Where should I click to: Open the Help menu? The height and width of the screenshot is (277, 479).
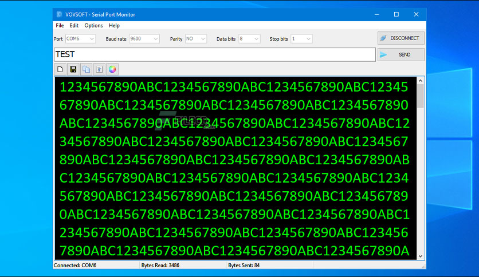tap(114, 26)
